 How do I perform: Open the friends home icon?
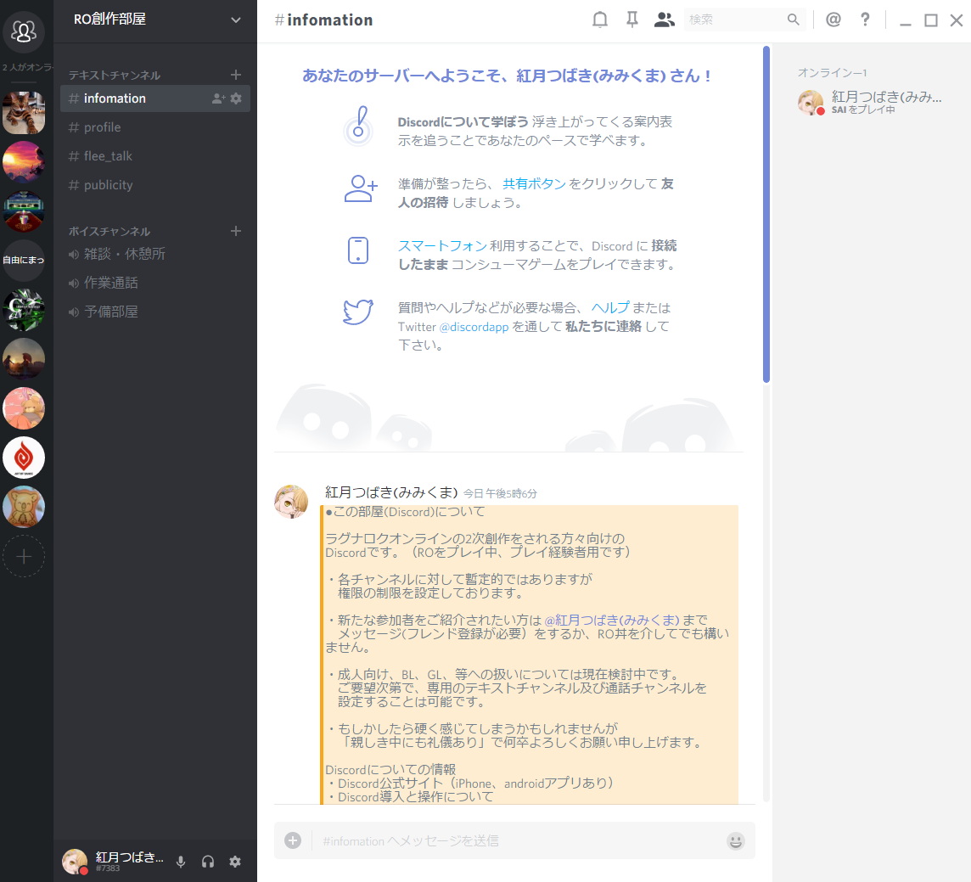tap(24, 31)
